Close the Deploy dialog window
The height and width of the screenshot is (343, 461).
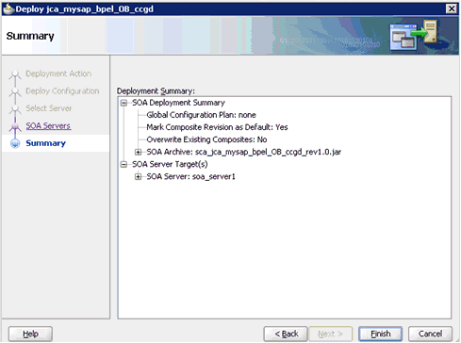tap(452, 8)
